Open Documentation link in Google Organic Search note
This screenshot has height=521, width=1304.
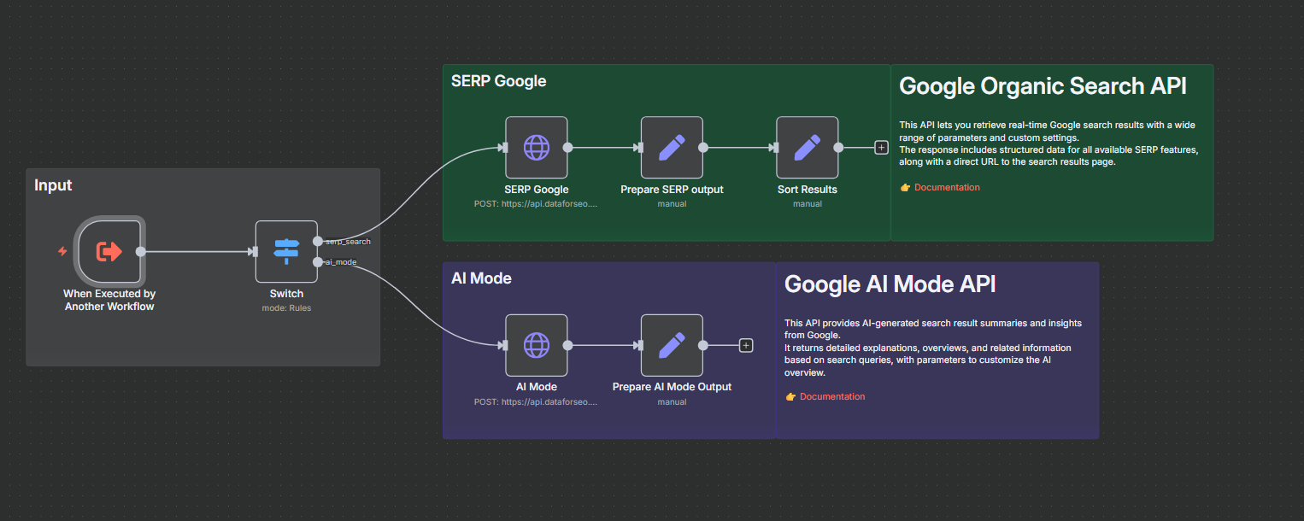947,187
